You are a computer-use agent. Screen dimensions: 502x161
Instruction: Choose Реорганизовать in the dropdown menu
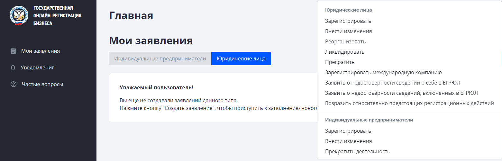[345, 41]
